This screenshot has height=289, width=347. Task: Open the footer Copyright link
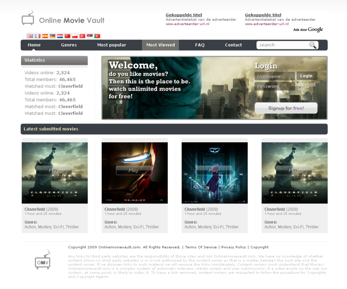[x=259, y=247]
